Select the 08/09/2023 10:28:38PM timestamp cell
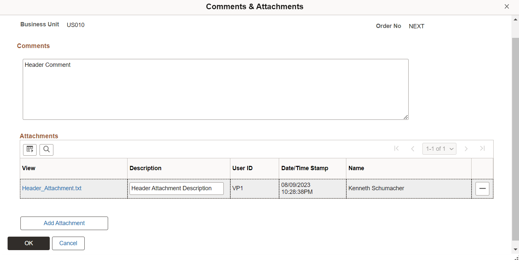 312,189
